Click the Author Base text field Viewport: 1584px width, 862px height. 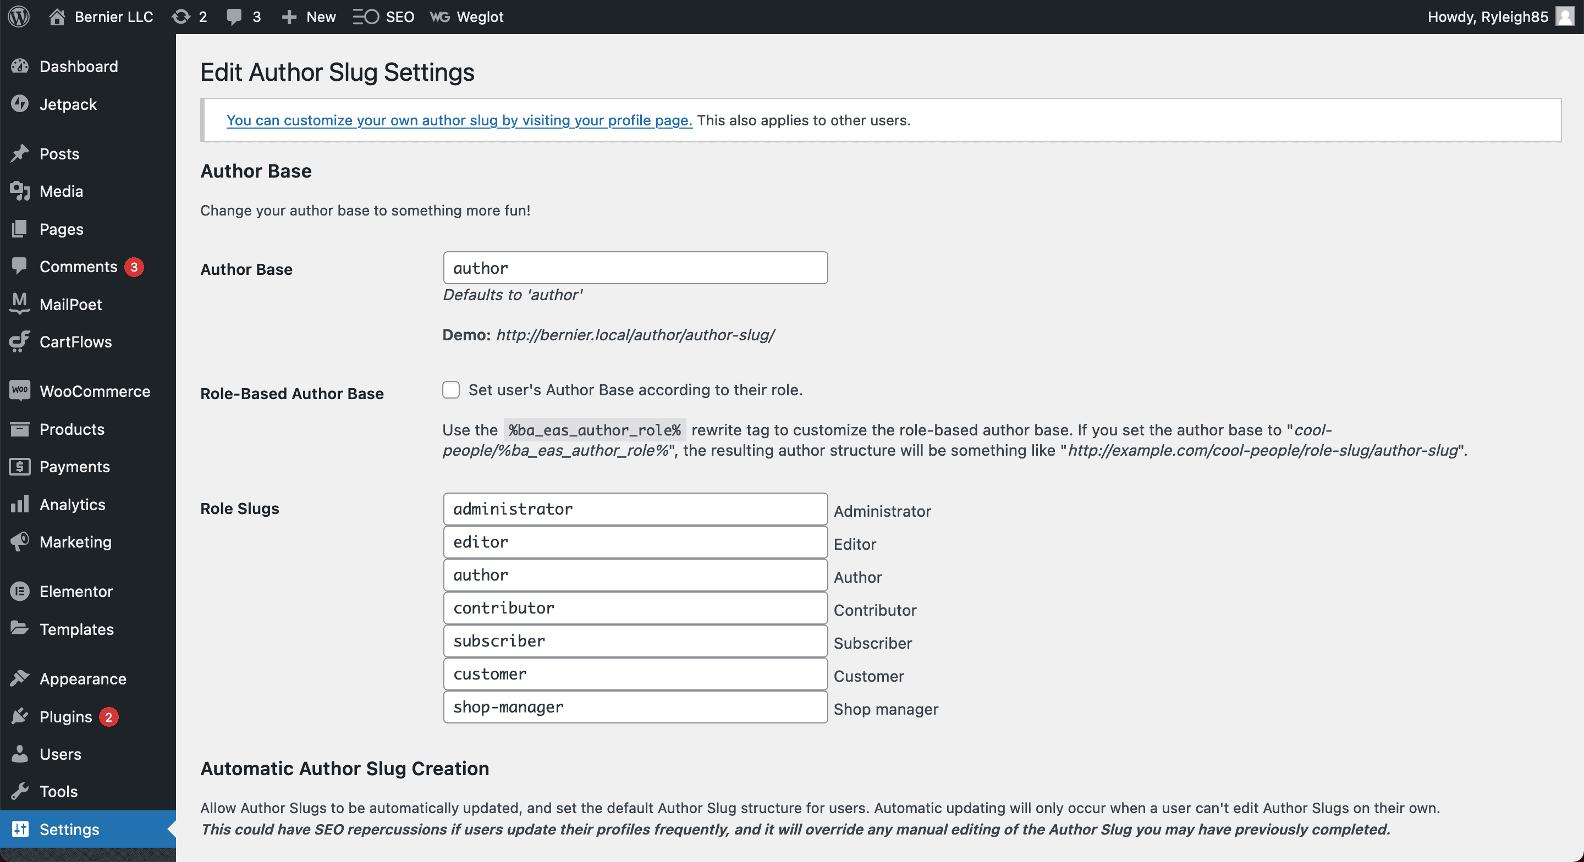[x=635, y=268]
